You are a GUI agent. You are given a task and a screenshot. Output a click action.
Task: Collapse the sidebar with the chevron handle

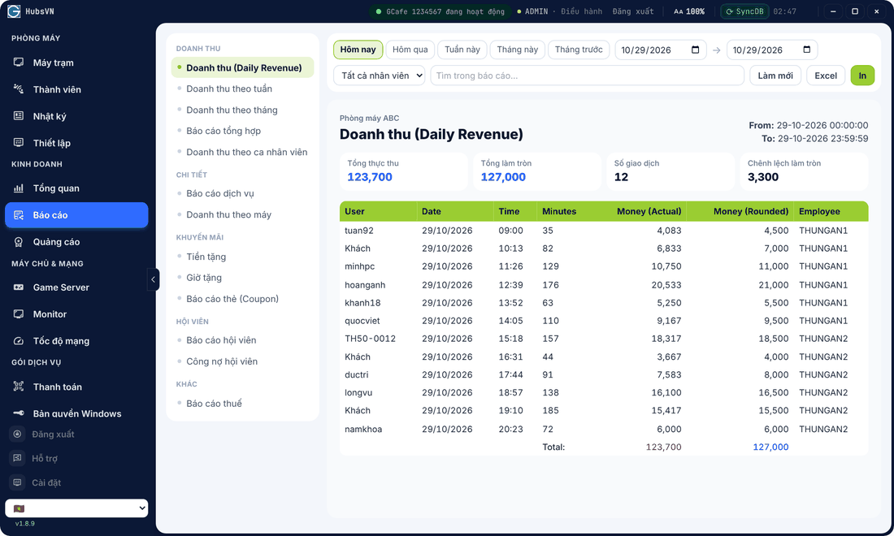coord(153,279)
